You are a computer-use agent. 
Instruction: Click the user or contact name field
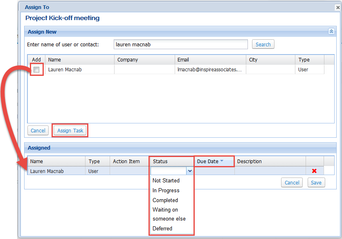click(x=180, y=44)
